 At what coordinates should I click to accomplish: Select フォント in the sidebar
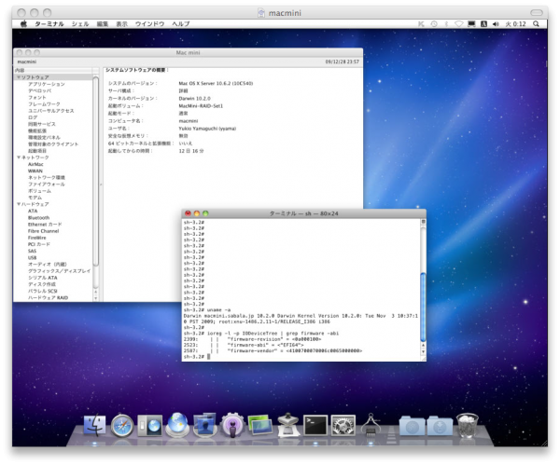37,97
